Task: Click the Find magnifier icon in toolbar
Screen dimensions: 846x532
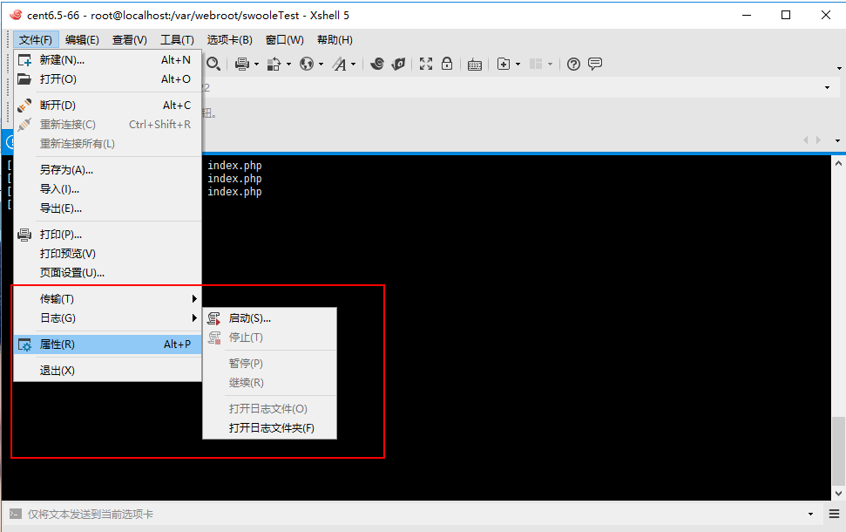Action: (x=213, y=65)
